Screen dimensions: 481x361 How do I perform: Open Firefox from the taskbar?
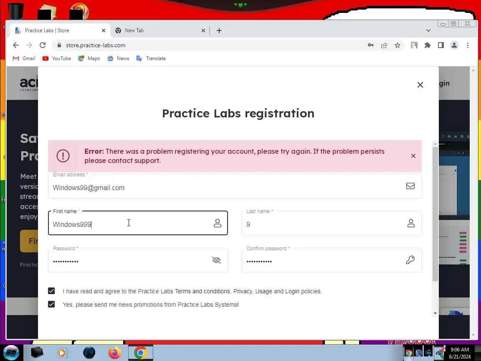point(114,353)
